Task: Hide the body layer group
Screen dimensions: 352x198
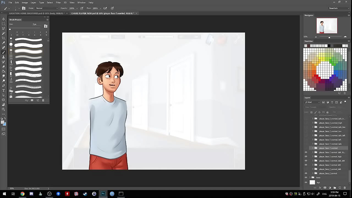Action: point(306,178)
